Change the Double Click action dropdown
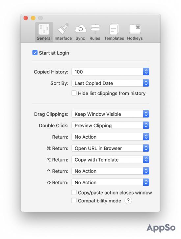 coord(110,125)
